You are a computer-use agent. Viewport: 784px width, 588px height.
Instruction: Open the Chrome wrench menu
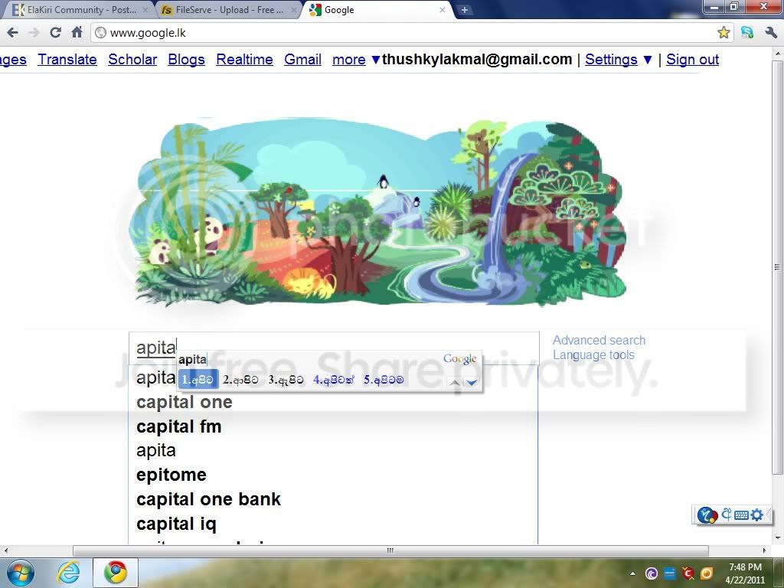770,33
